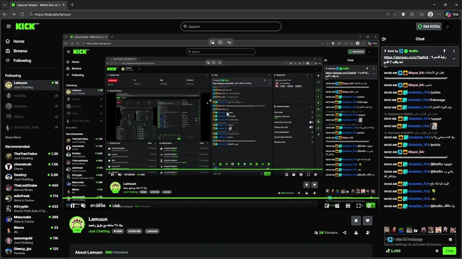Send message with green Chat button
This screenshot has height=259, width=462.
[449, 251]
